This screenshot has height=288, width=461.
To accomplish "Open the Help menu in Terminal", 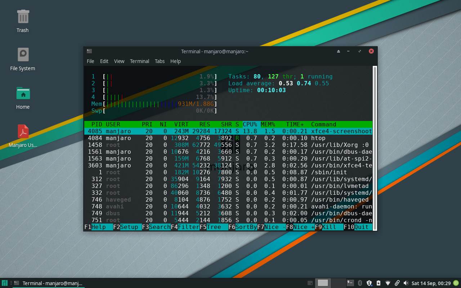I will 175,61.
